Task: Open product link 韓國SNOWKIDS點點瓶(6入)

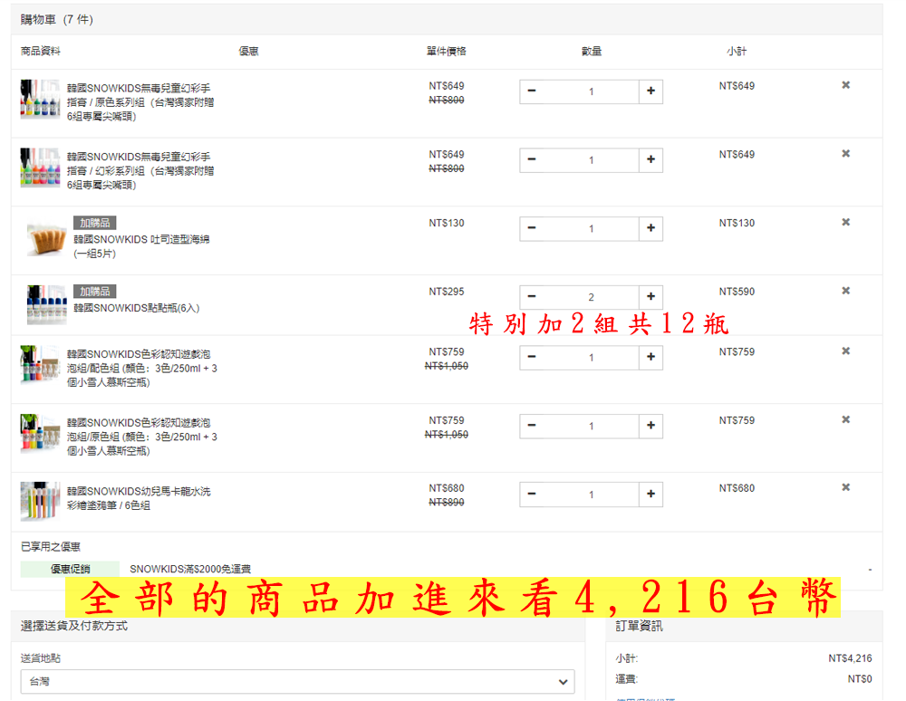Action: (x=137, y=308)
